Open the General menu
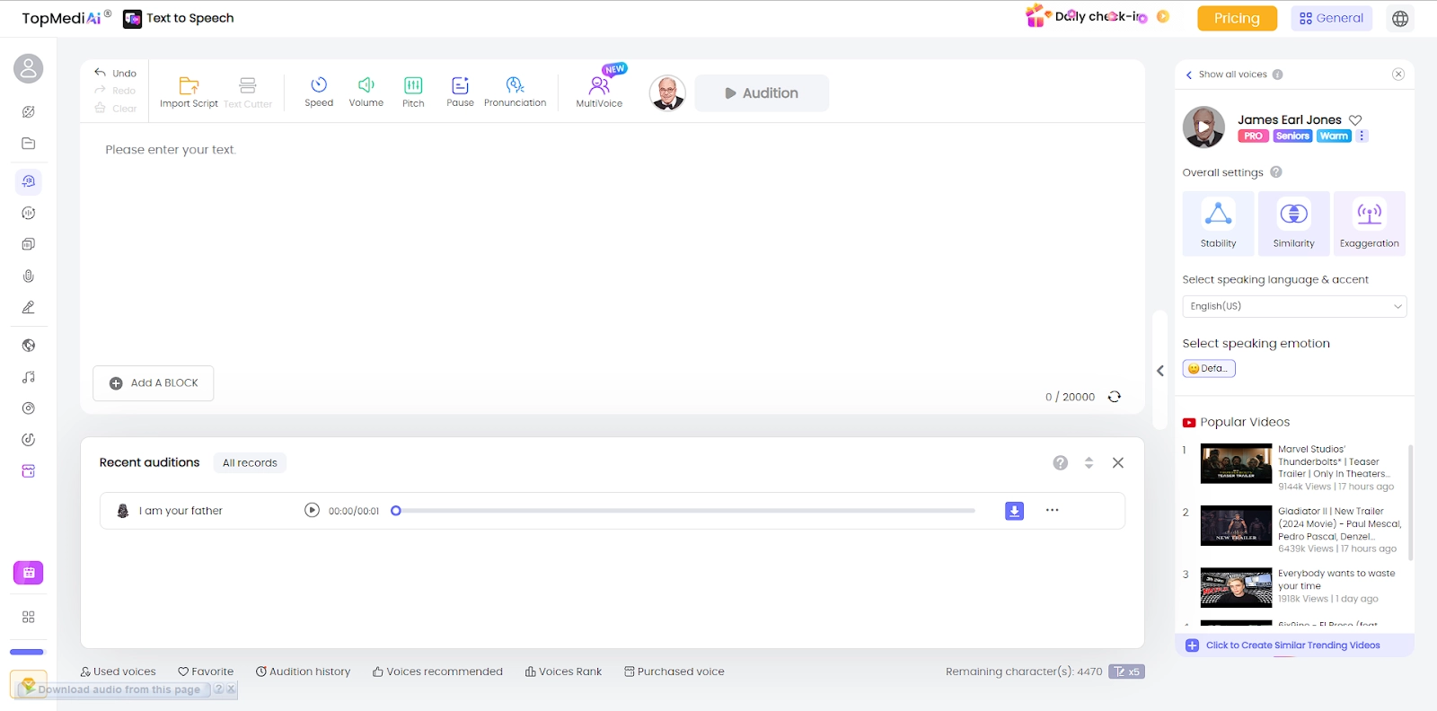Image resolution: width=1437 pixels, height=711 pixels. tap(1331, 18)
